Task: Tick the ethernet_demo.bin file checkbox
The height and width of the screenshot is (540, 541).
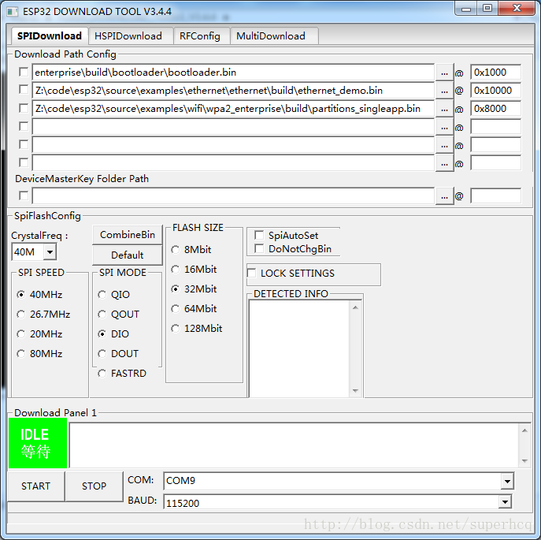Action: [24, 90]
